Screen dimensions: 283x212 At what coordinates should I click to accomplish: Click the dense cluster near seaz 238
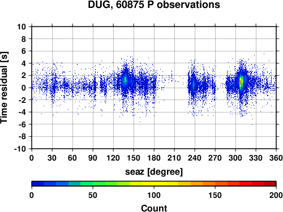pos(194,84)
